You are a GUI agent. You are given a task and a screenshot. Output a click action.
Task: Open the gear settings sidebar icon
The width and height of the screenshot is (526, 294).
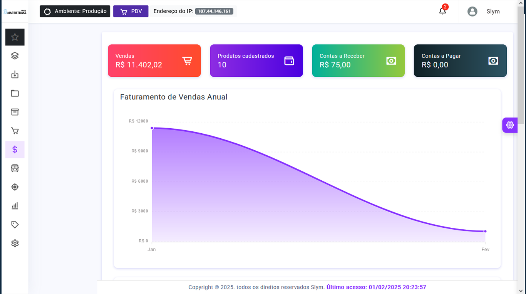(x=15, y=243)
